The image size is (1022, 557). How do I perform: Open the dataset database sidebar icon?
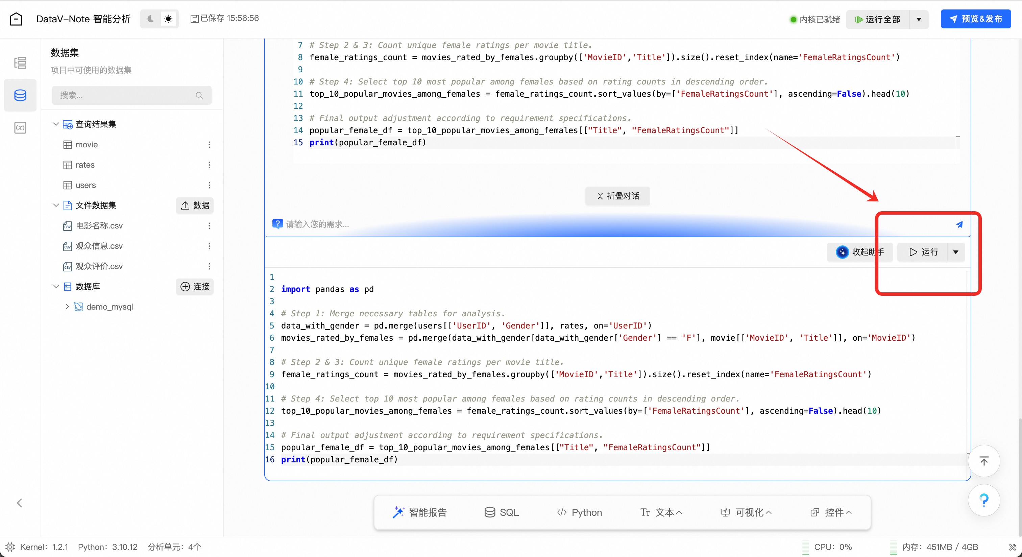(20, 95)
